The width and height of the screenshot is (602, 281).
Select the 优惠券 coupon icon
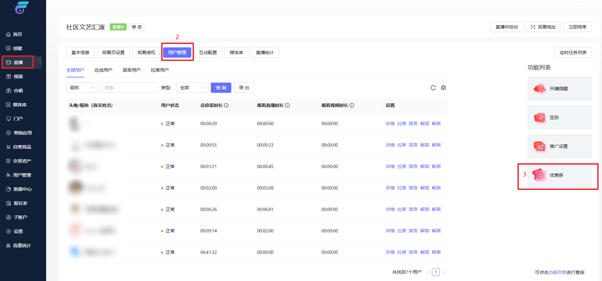point(540,175)
